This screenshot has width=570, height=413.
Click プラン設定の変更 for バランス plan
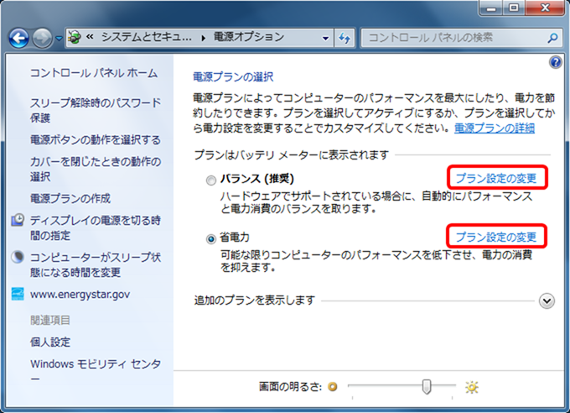coord(496,178)
